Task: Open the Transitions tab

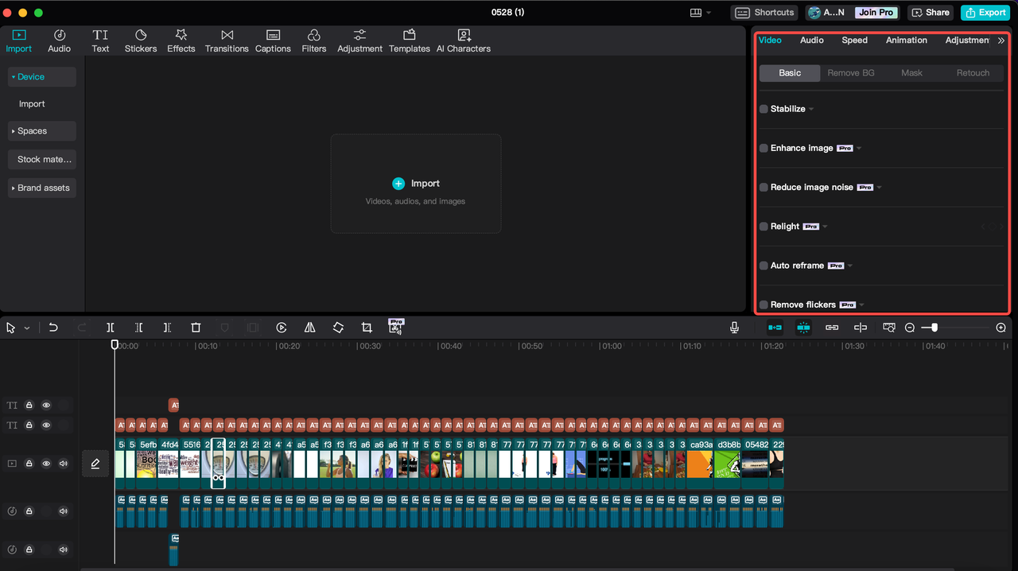Action: click(x=227, y=41)
